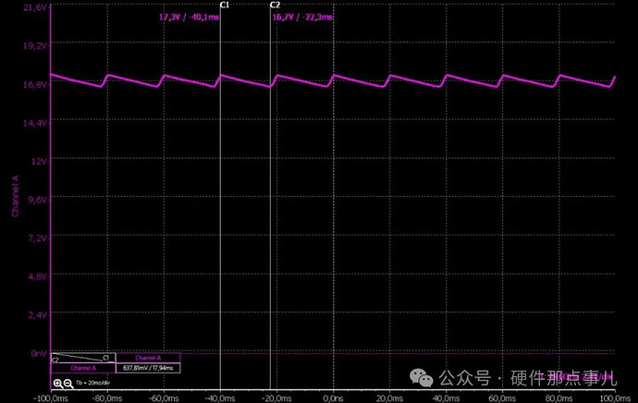This screenshot has width=638, height=403.
Task: Click the Channel A vertical axis label
Action: (x=14, y=194)
